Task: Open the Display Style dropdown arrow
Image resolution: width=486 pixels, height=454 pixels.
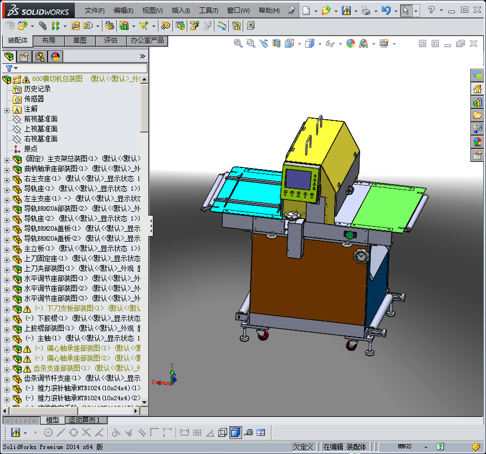Action: tap(320, 44)
